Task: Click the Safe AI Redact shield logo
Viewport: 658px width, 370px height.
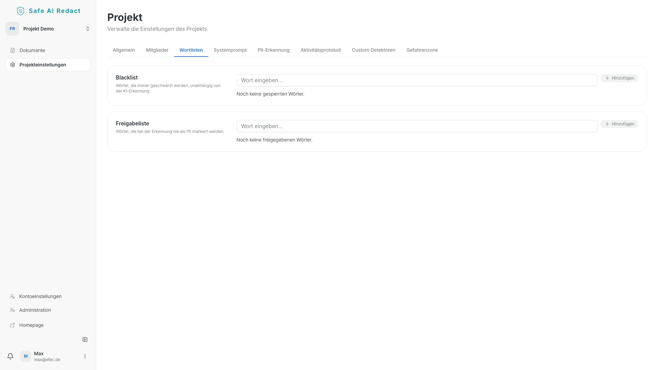Action: [x=21, y=11]
